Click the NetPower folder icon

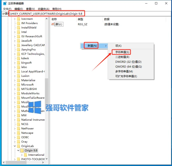tap(18, 129)
